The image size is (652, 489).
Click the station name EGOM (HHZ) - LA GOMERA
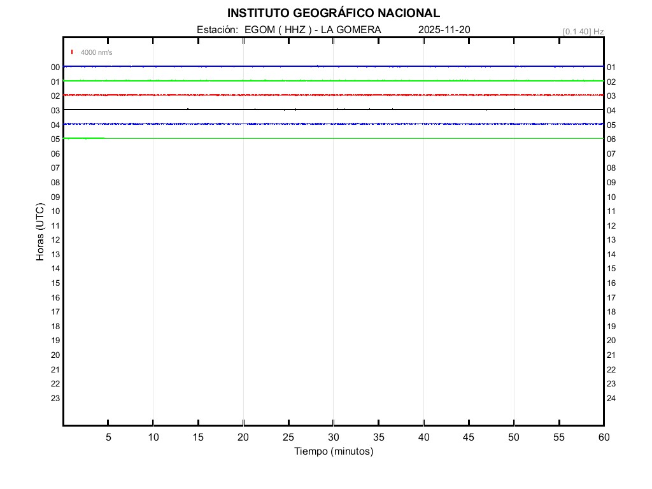[x=288, y=30]
